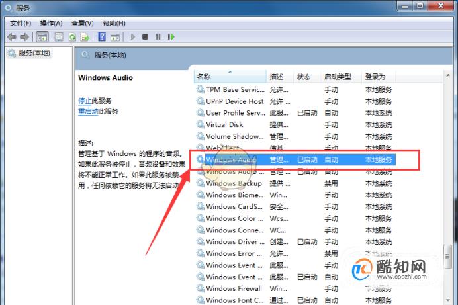Image resolution: width=458 pixels, height=305 pixels.
Task: Toggle the action pane toolbar icon
Action: (x=115, y=37)
